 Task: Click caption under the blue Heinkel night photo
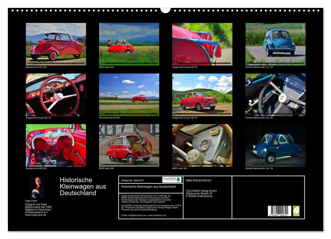coord(259,168)
